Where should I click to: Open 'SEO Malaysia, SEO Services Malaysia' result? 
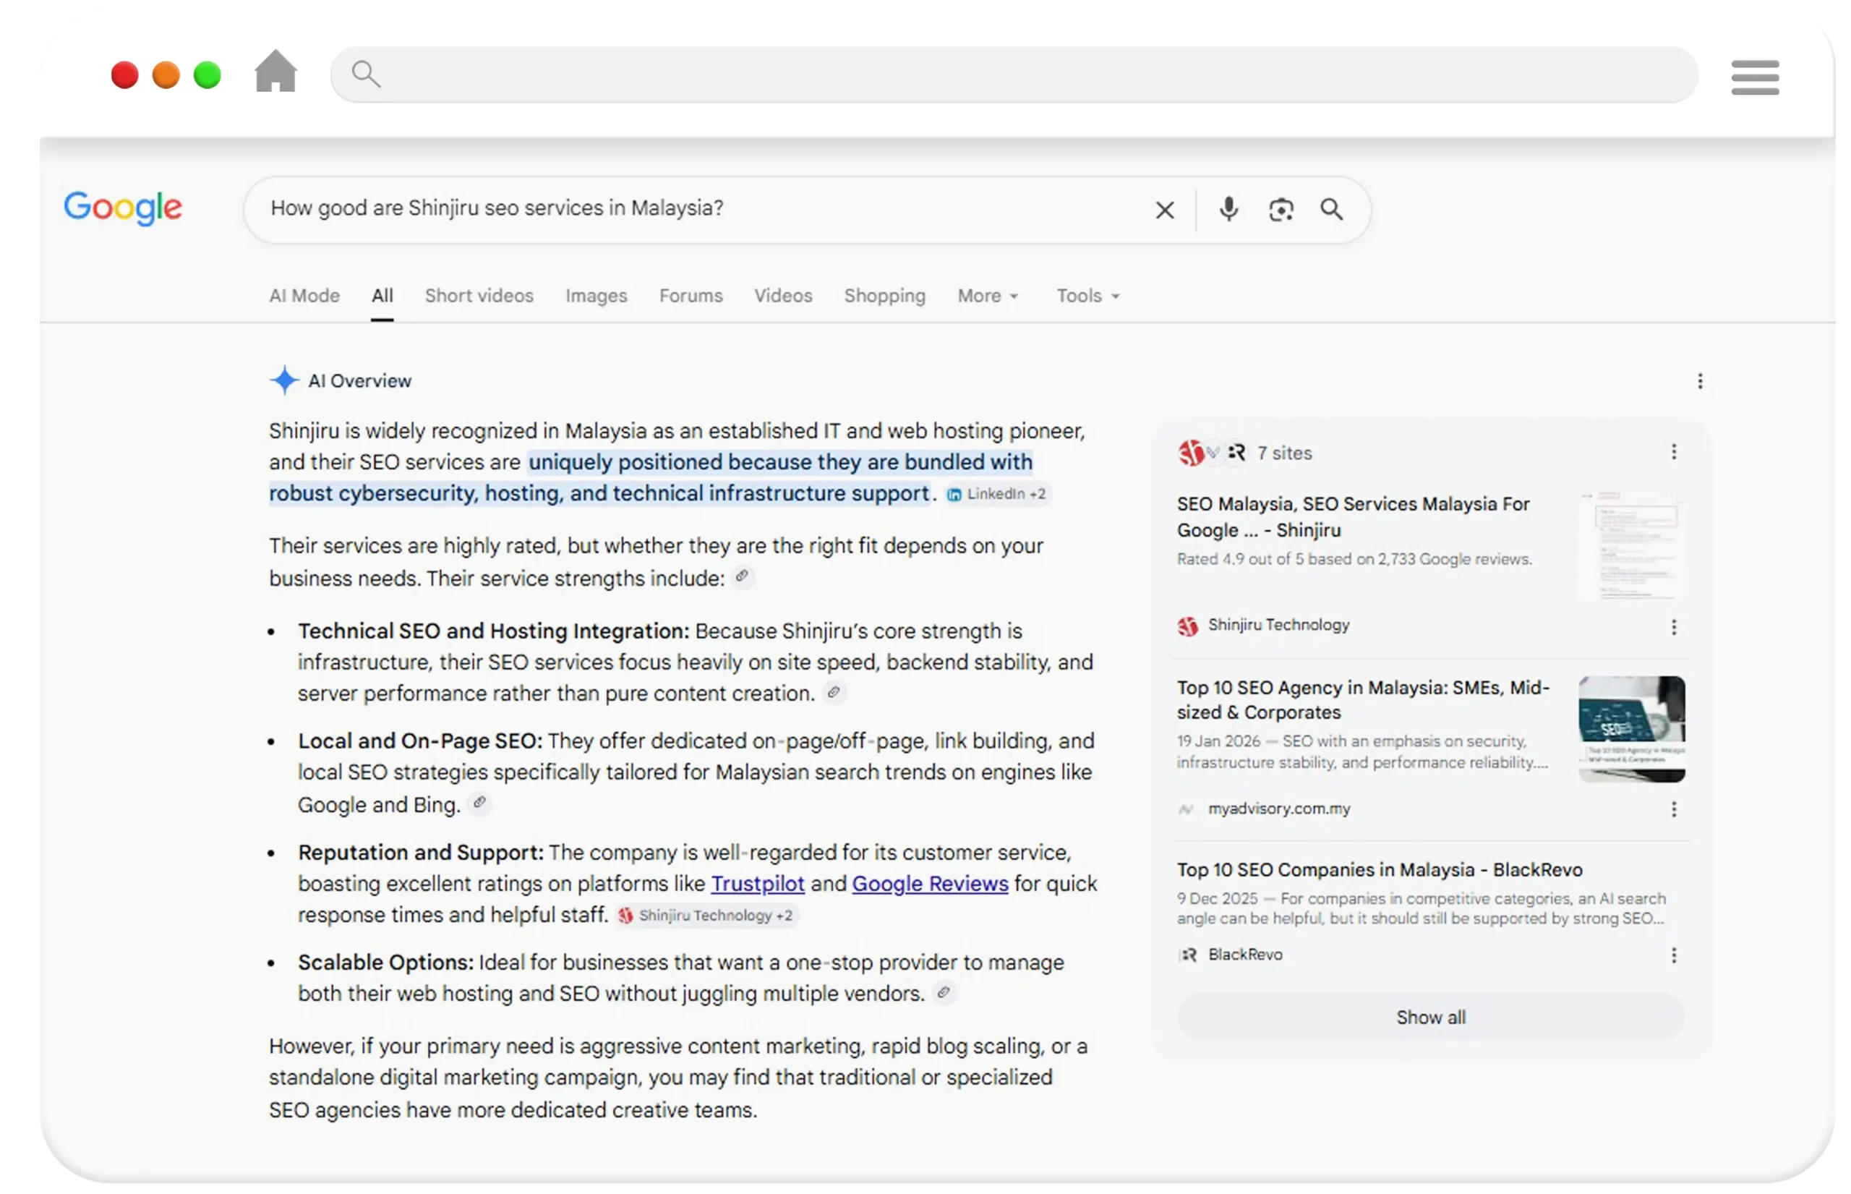click(x=1354, y=516)
